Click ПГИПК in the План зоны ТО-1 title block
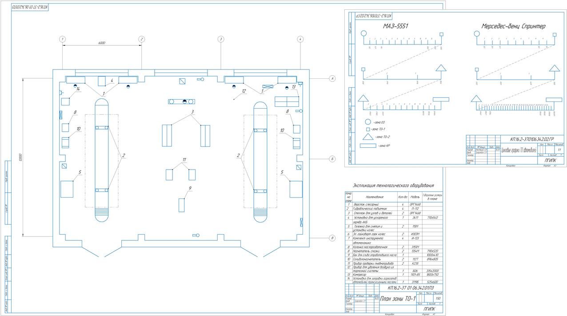Image resolution: width=567 pixels, height=316 pixels. 430,308
